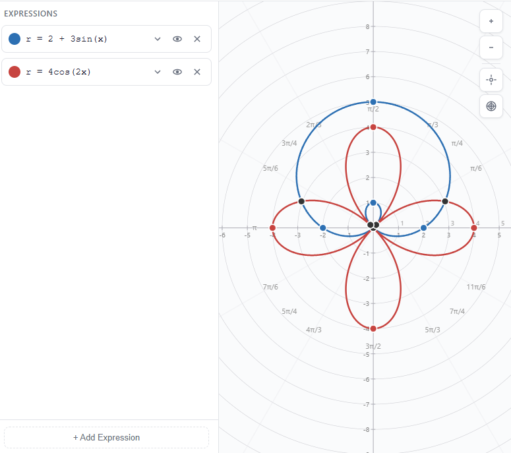Viewport: 511px width, 453px height.
Task: Open red color swatch of second expression
Action: (x=15, y=72)
